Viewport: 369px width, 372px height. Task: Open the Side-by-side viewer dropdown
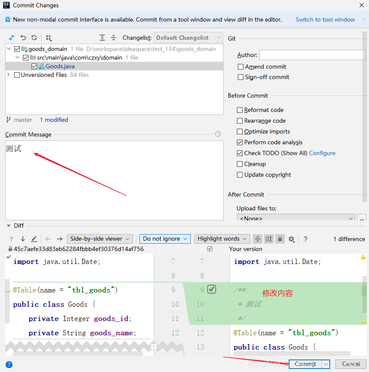tap(100, 238)
